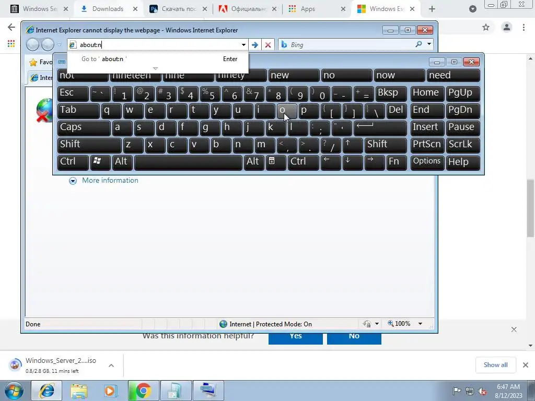Tap the Windows logo key on on-screen keyboard
Screen dimensions: 535x401
pyautogui.click(x=100, y=162)
